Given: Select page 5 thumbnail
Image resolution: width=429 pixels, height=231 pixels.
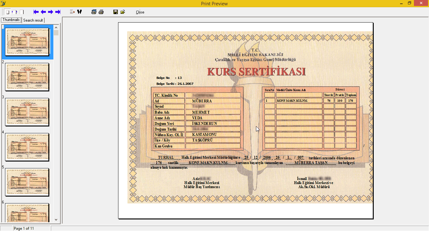Looking at the screenshot, I should pos(27,182).
